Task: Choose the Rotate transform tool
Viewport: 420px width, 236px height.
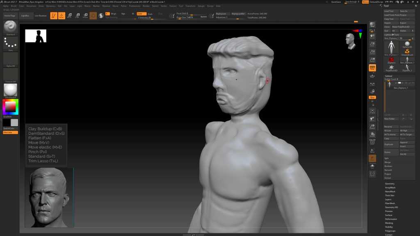Action: click(85, 16)
